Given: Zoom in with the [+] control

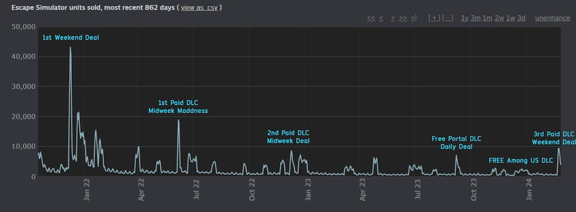Looking at the screenshot, I should click(x=434, y=18).
